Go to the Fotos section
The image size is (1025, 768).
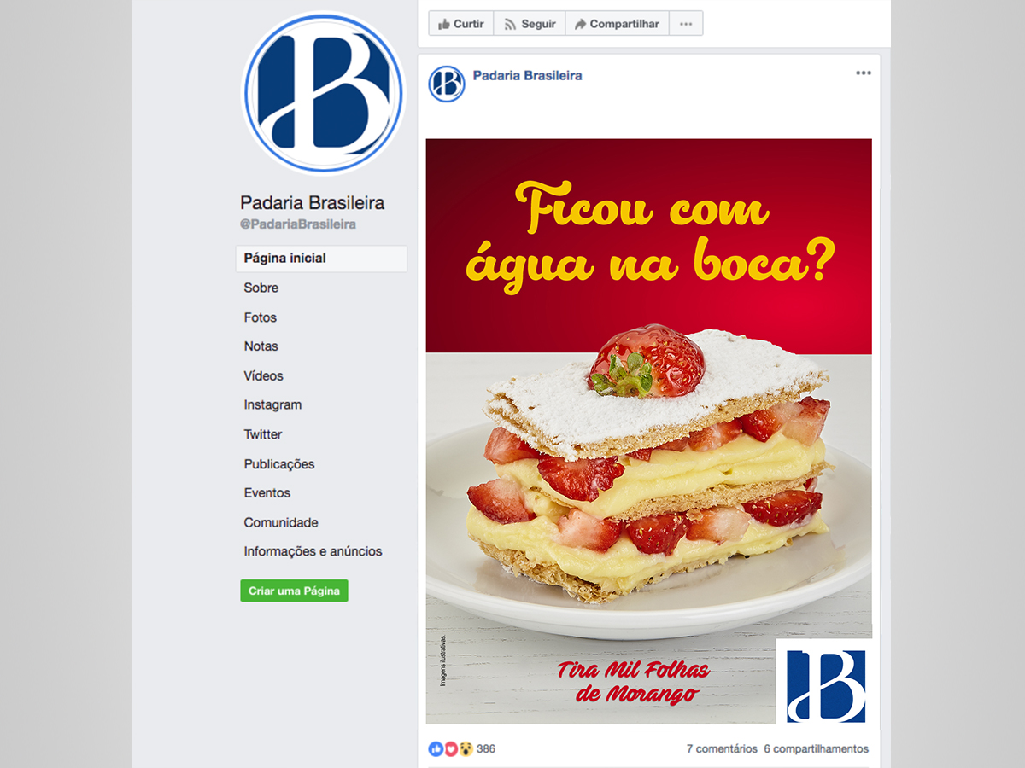coord(261,317)
